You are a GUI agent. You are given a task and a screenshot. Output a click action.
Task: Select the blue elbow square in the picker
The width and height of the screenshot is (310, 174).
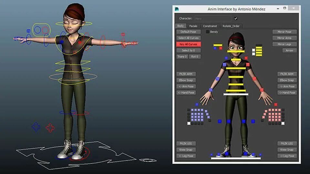[217, 79]
